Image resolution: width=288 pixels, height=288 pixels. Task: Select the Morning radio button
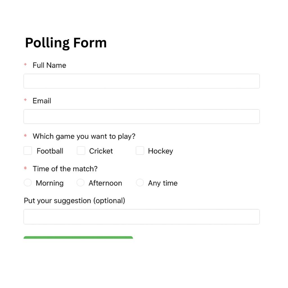point(28,183)
